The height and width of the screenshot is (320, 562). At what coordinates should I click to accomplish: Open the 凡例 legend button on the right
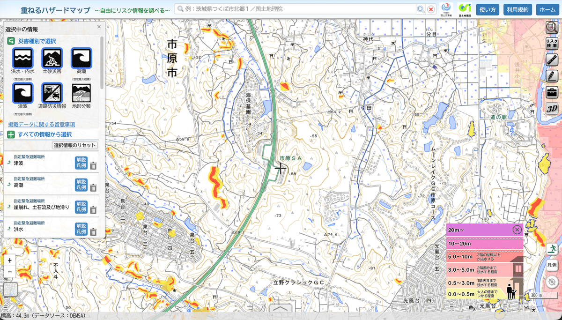click(x=553, y=265)
